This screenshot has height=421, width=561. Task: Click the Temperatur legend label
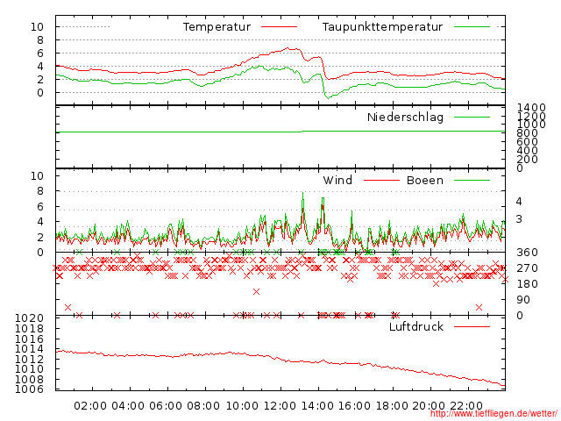(217, 27)
